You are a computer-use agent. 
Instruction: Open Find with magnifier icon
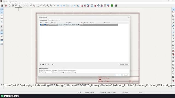coord(31,5)
